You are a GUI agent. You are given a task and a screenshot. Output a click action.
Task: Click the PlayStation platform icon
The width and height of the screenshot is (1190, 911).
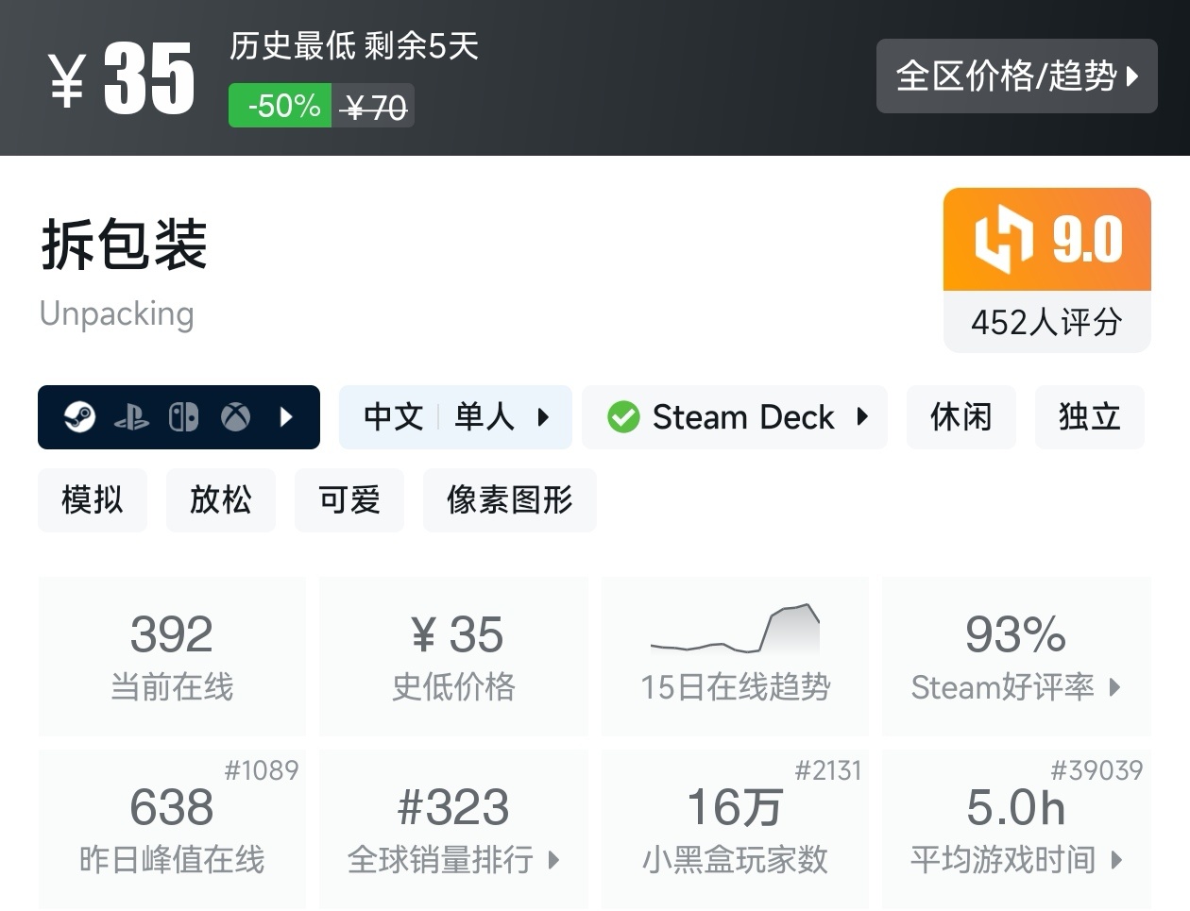point(134,416)
